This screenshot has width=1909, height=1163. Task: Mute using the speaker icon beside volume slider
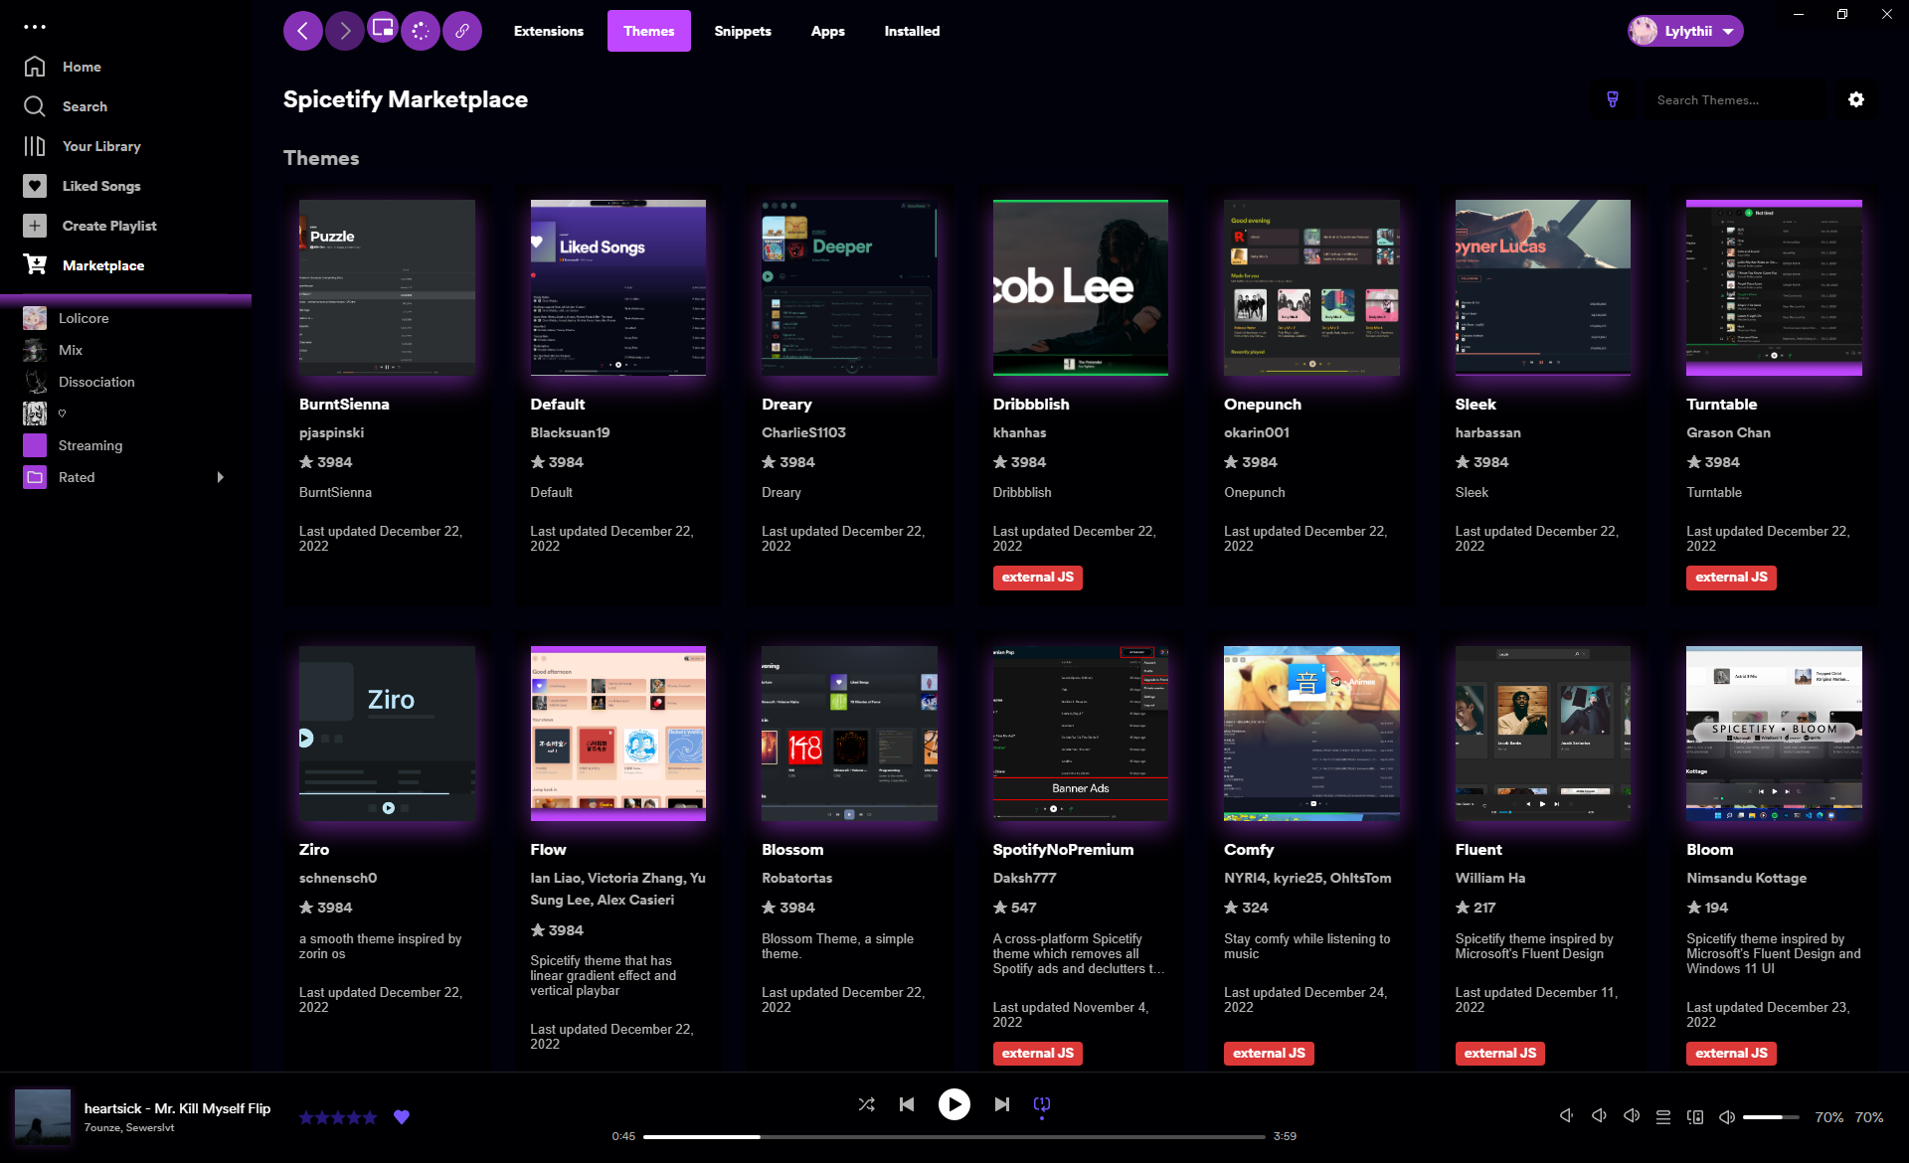click(1727, 1117)
